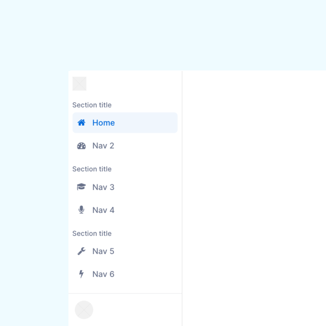The image size is (326, 326).
Task: Click the graduation cap icon for Nav 3
Action: [81, 187]
